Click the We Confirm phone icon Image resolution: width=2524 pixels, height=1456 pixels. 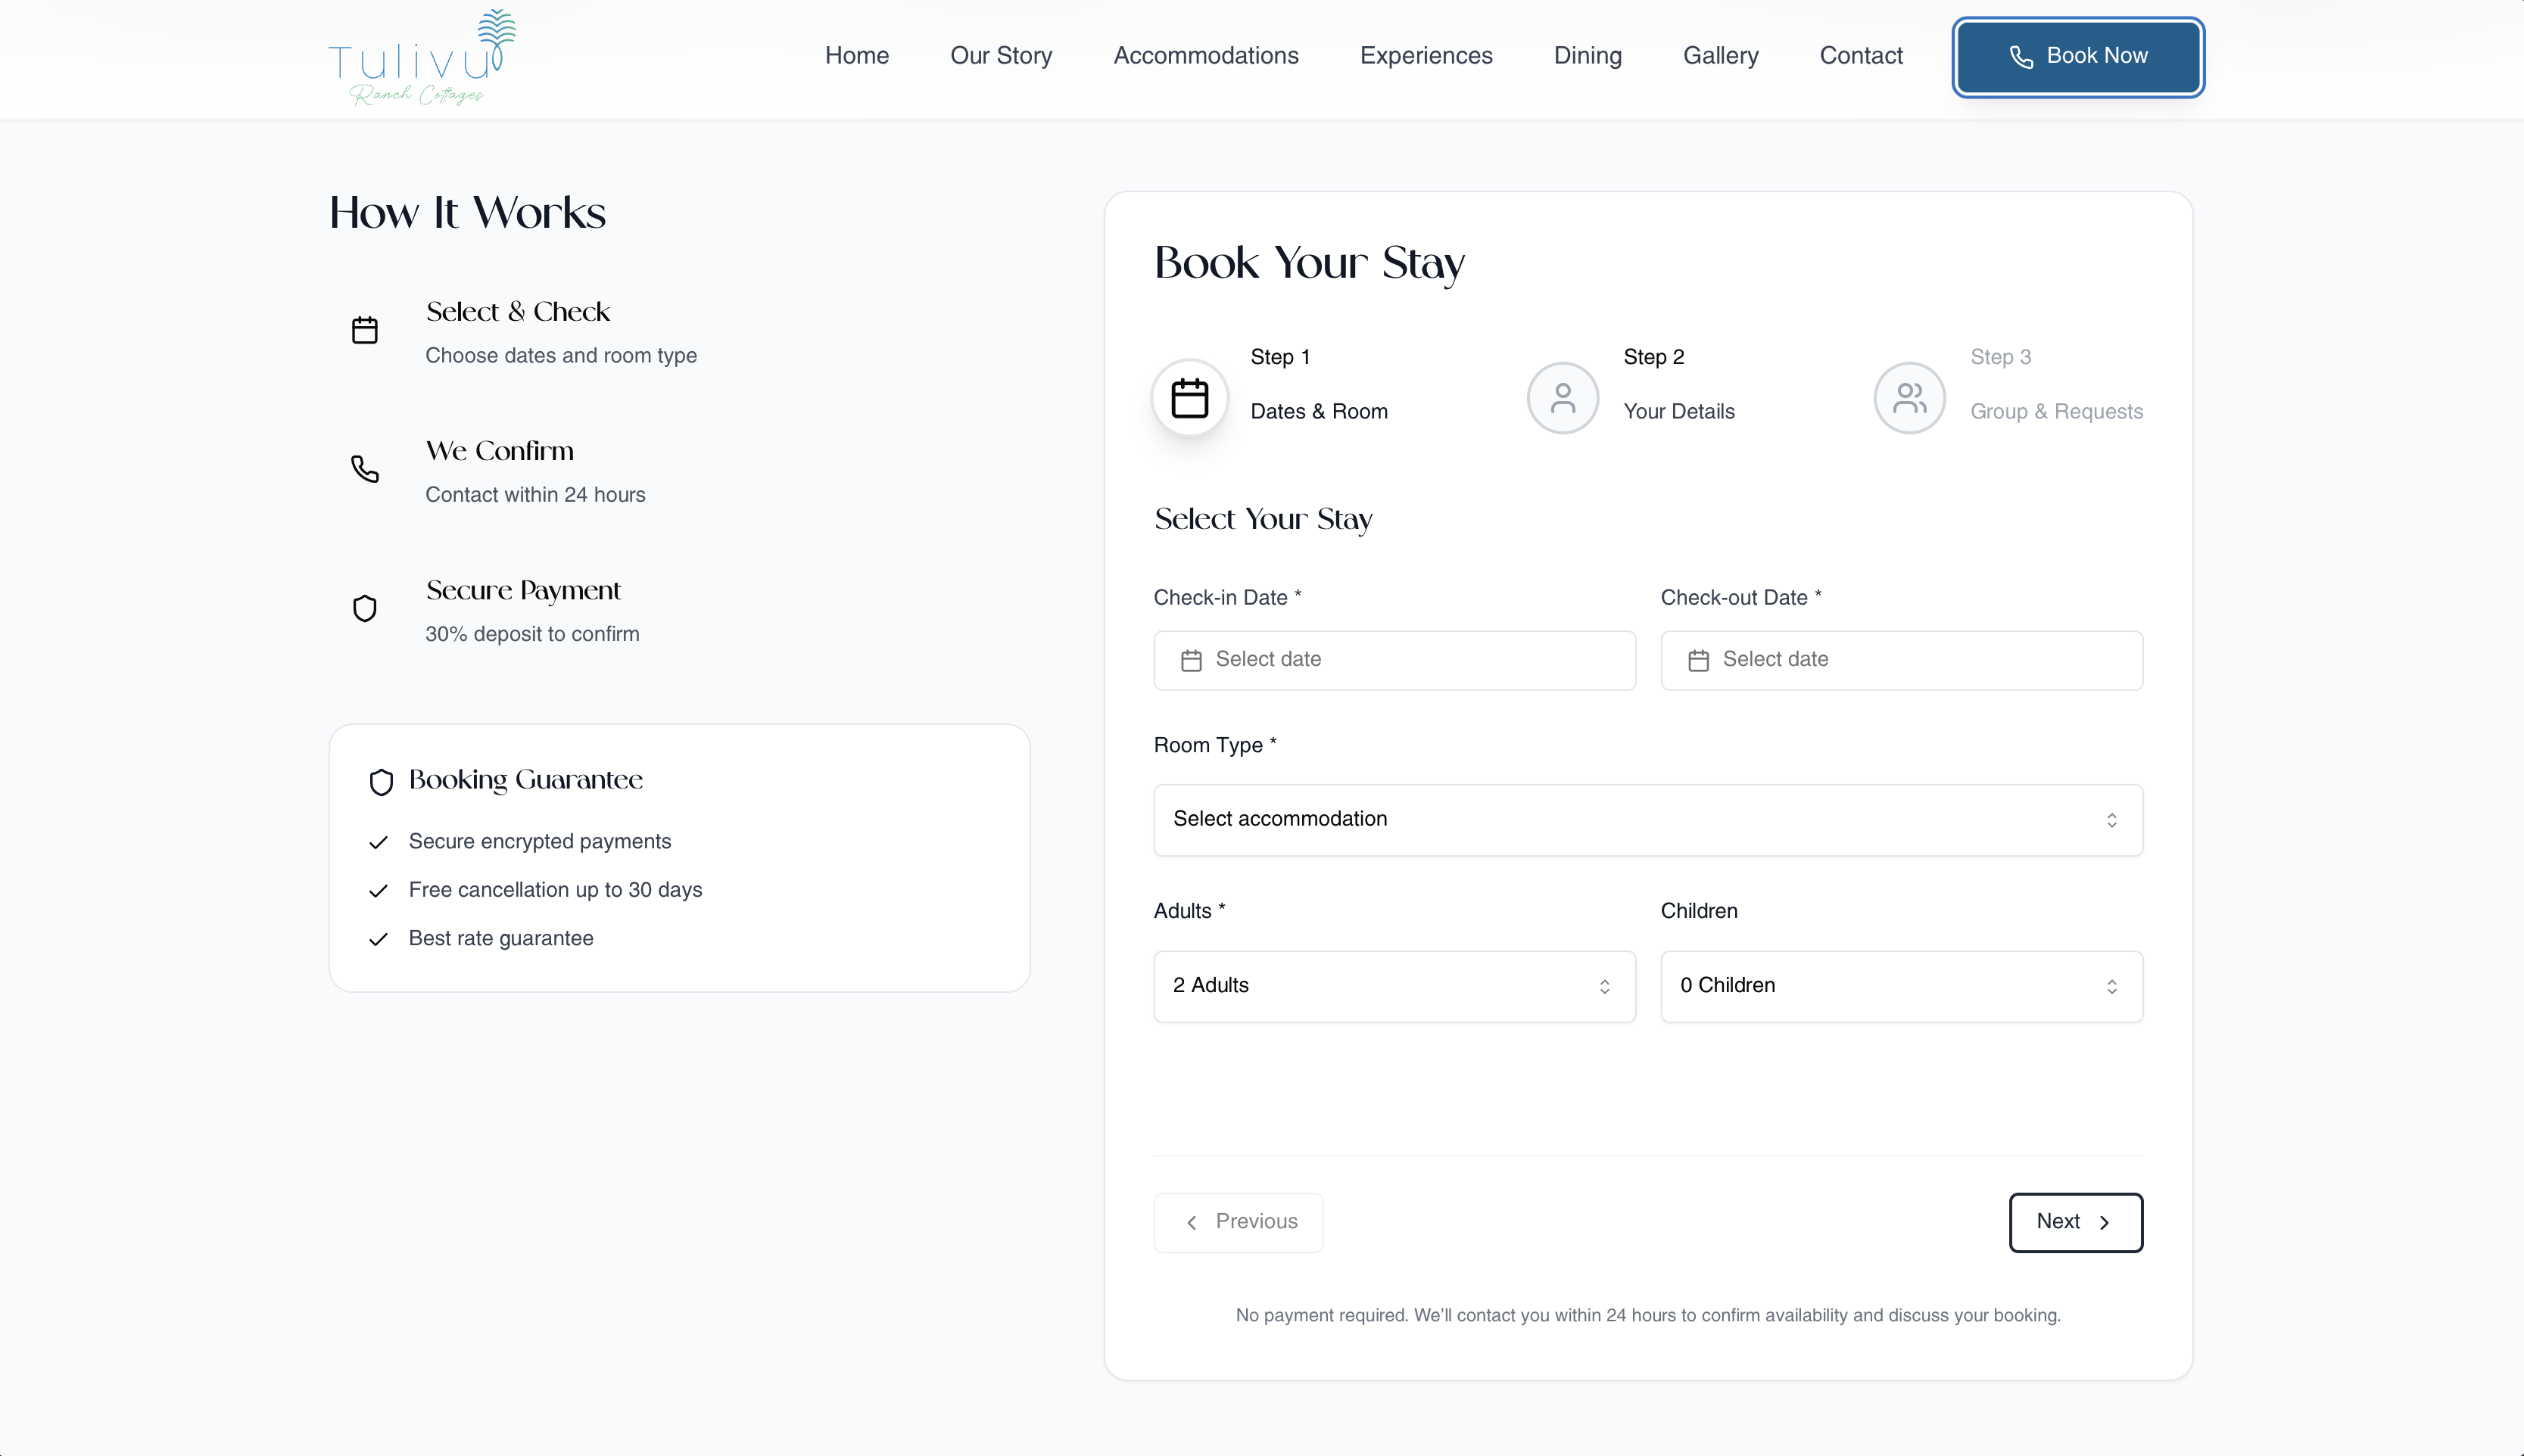coord(365,469)
